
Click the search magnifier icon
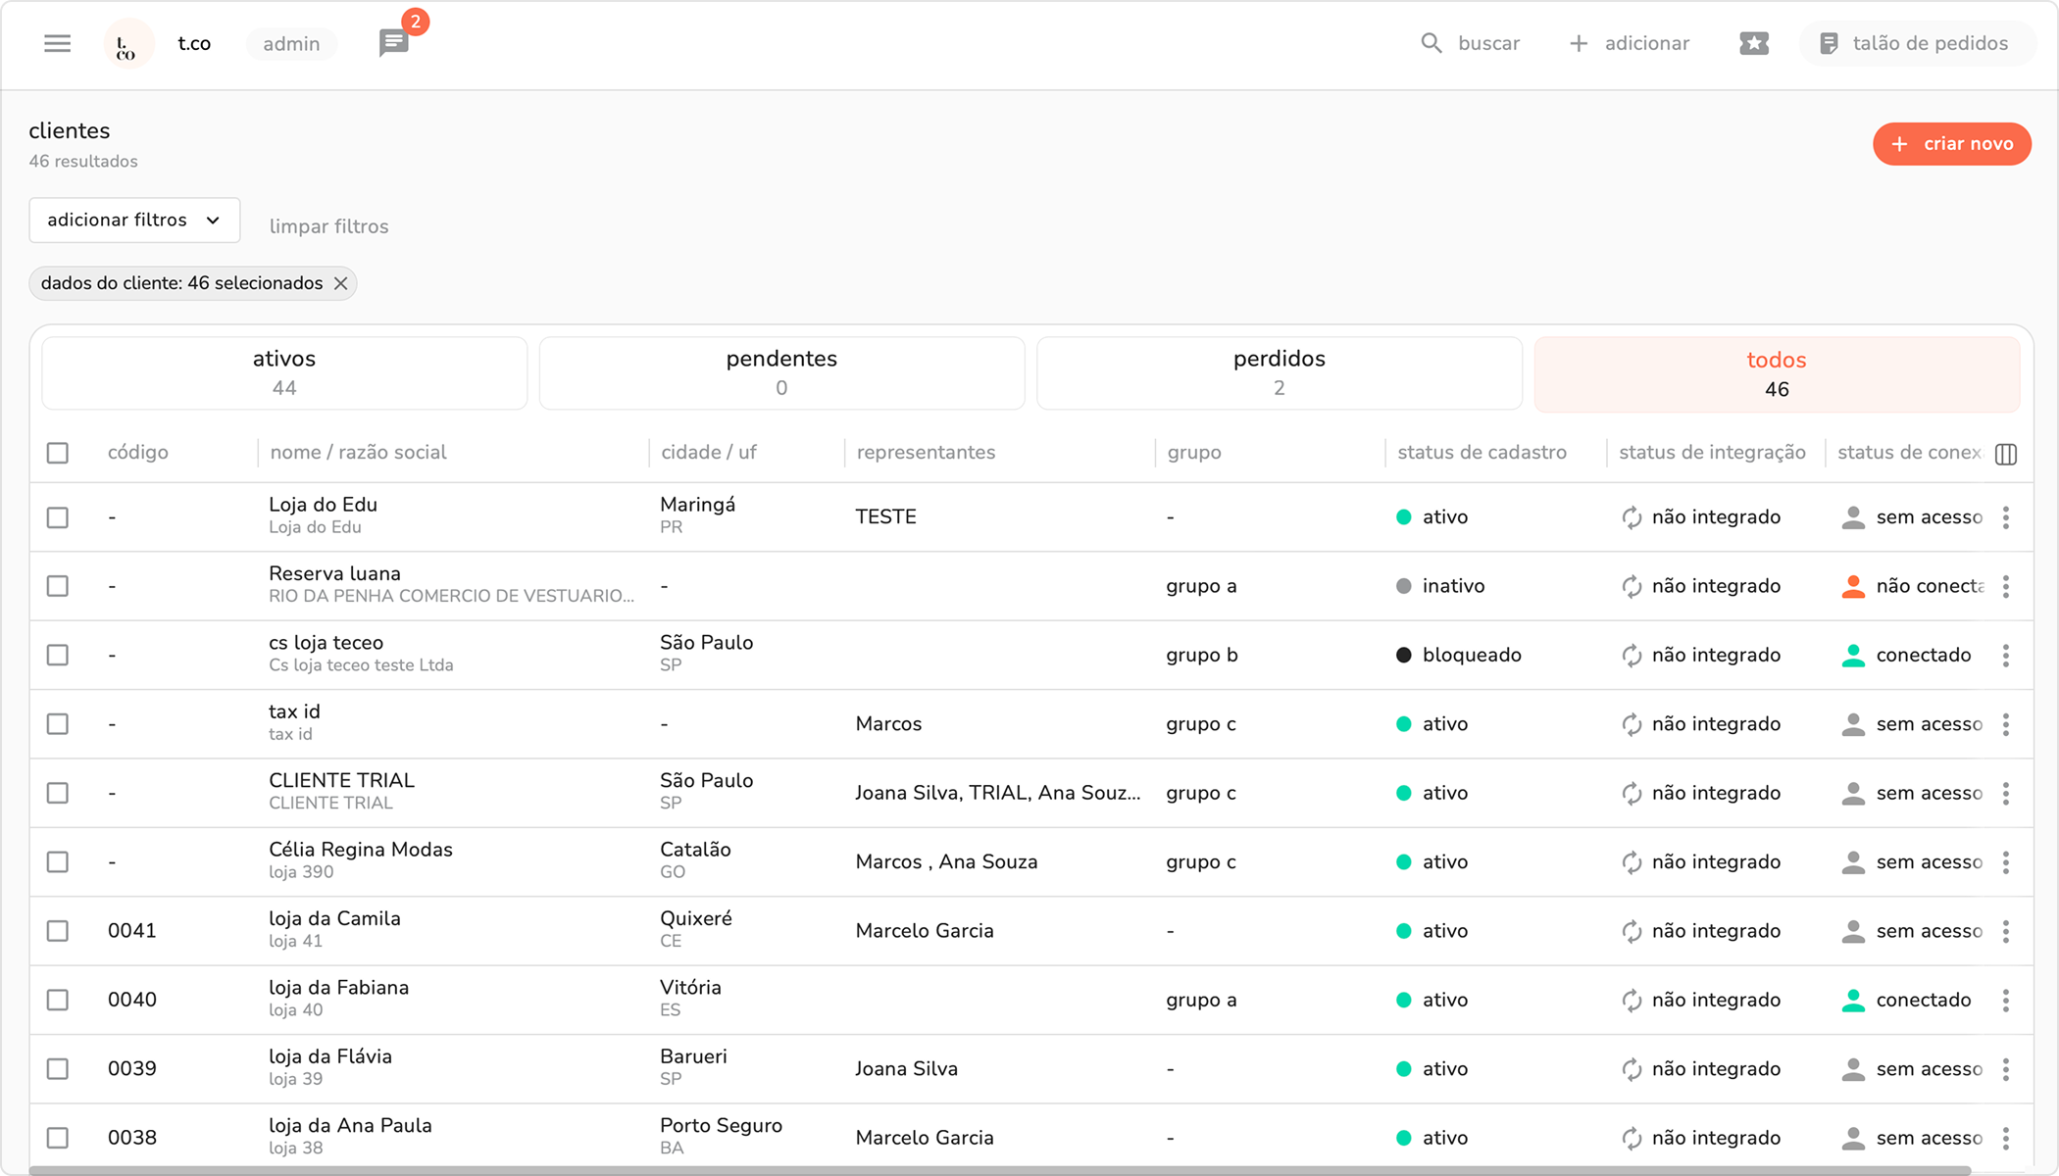pyautogui.click(x=1431, y=43)
